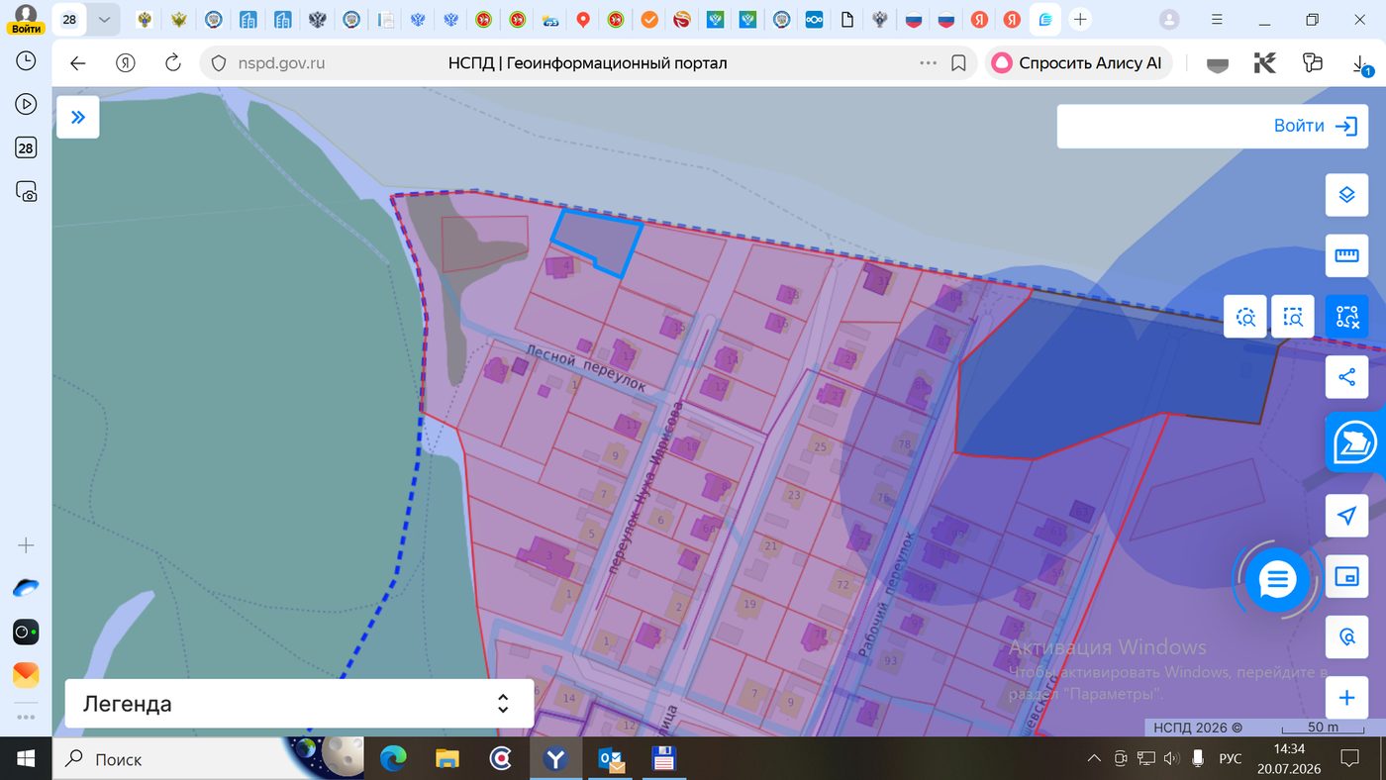
Task: Toggle the area selection tool icon
Action: (x=1346, y=317)
